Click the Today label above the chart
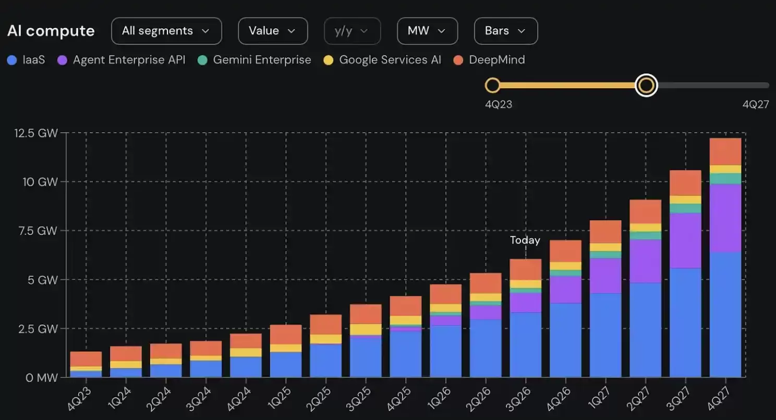776x420 pixels. [525, 240]
